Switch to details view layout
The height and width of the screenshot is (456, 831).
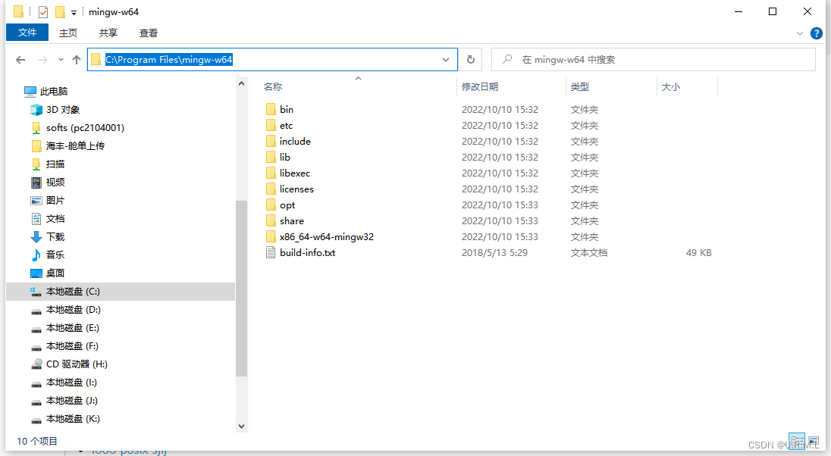tap(797, 441)
